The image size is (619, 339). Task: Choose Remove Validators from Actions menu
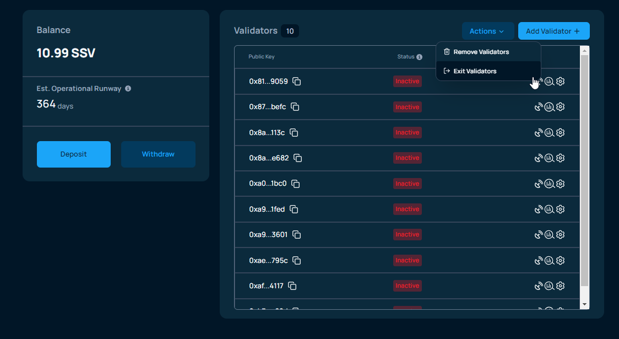point(488,52)
